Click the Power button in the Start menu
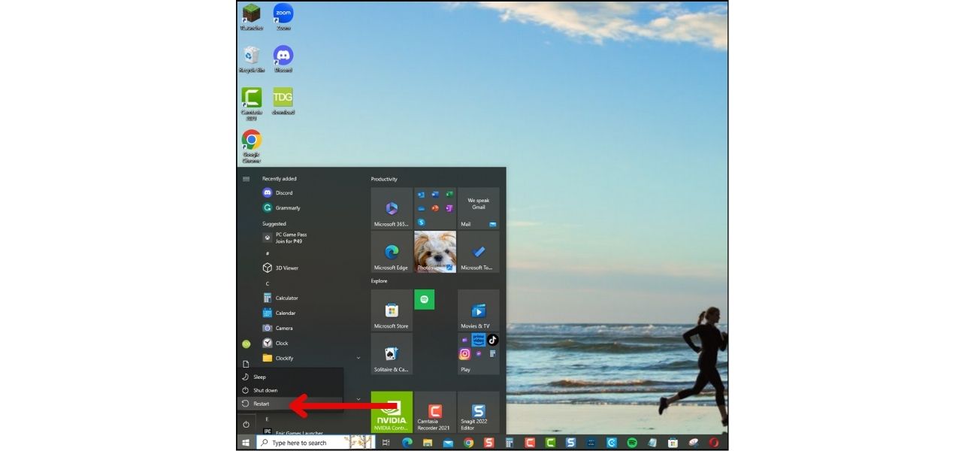Image resolution: width=977 pixels, height=451 pixels. point(246,425)
